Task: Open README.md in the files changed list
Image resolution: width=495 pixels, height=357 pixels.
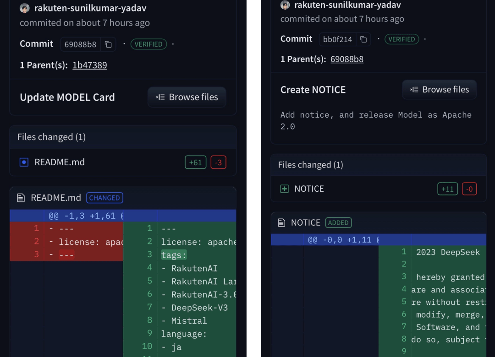Action: (x=60, y=162)
